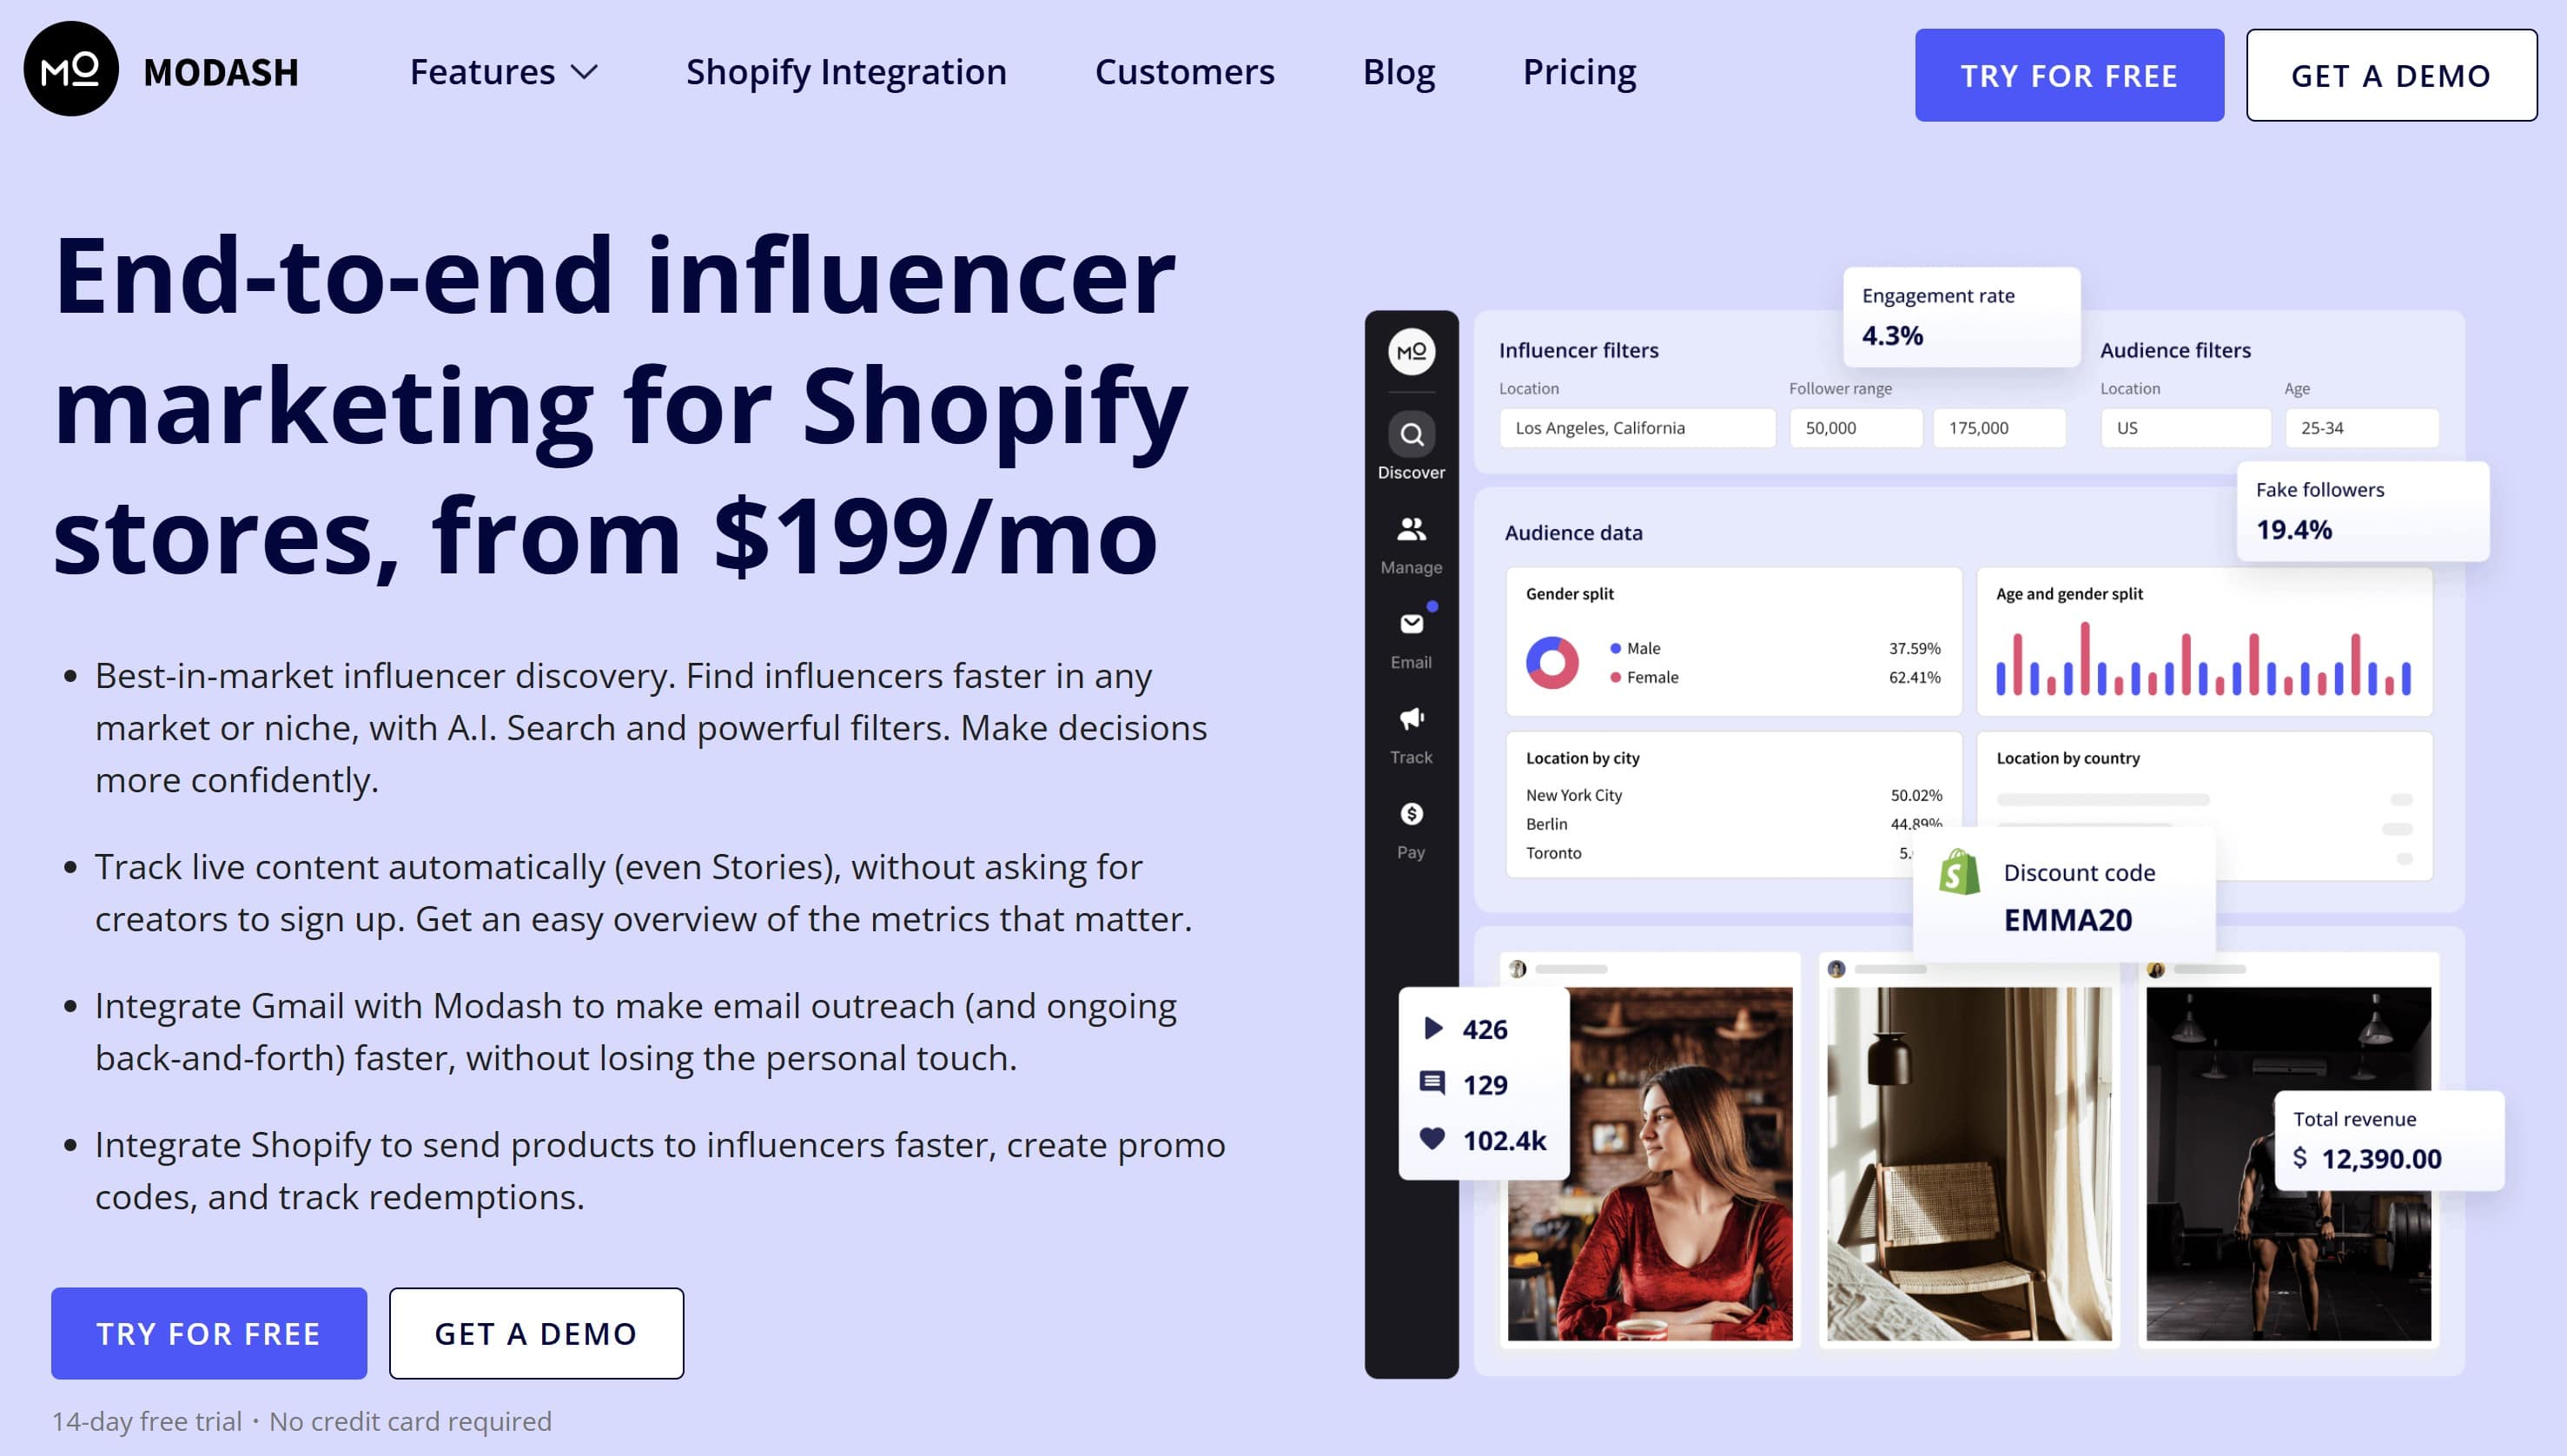The width and height of the screenshot is (2567, 1456).
Task: Open the Pay dollar icon
Action: pos(1411,814)
